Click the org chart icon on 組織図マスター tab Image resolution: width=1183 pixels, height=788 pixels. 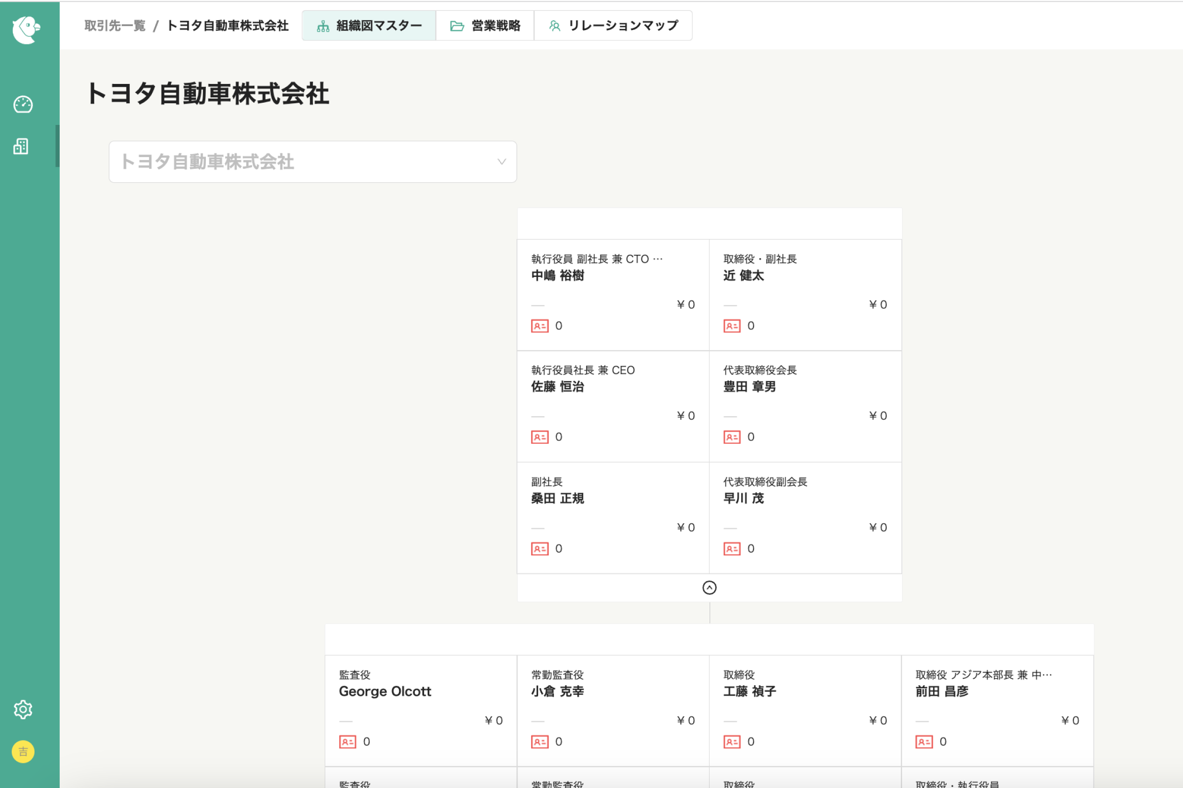click(323, 26)
